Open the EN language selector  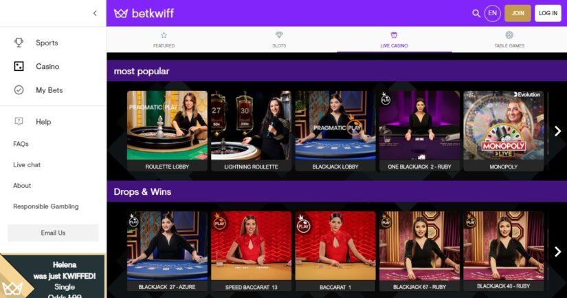[493, 13]
